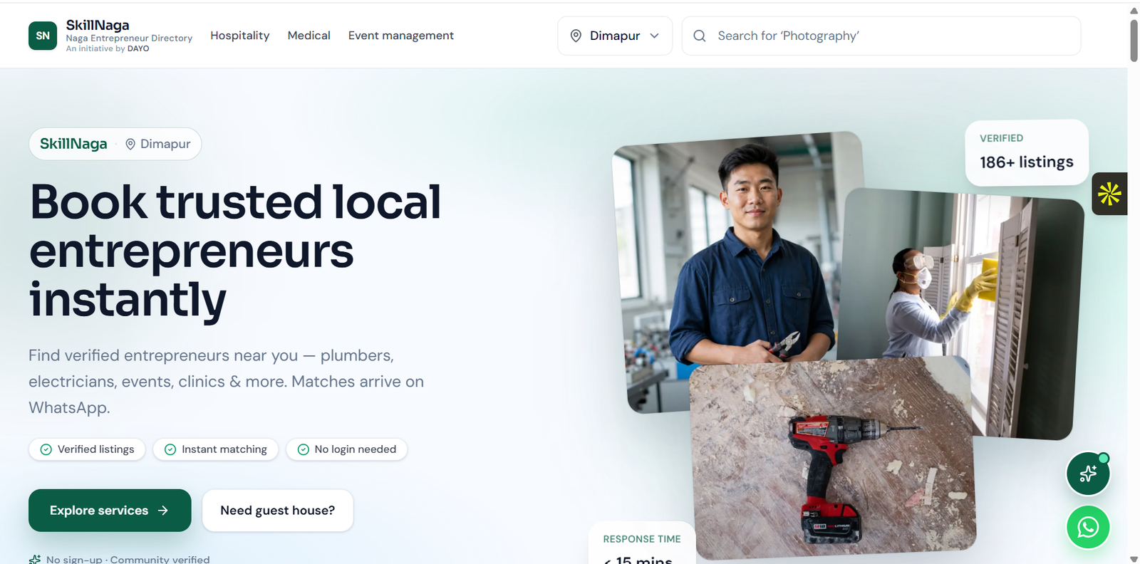Open the Medical category
This screenshot has height=564, width=1140.
click(x=309, y=36)
